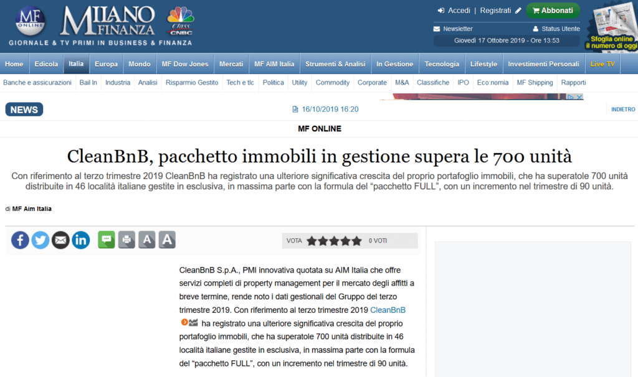Rate article with third star
The width and height of the screenshot is (638, 377).
[334, 241]
